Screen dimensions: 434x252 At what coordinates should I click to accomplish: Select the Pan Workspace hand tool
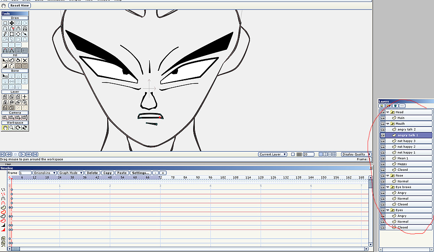[x=5, y=128]
